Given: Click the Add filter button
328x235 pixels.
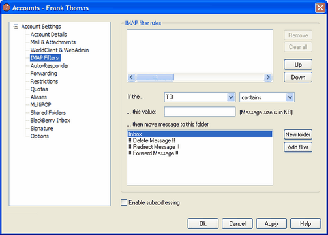Looking at the screenshot, I should 298,148.
